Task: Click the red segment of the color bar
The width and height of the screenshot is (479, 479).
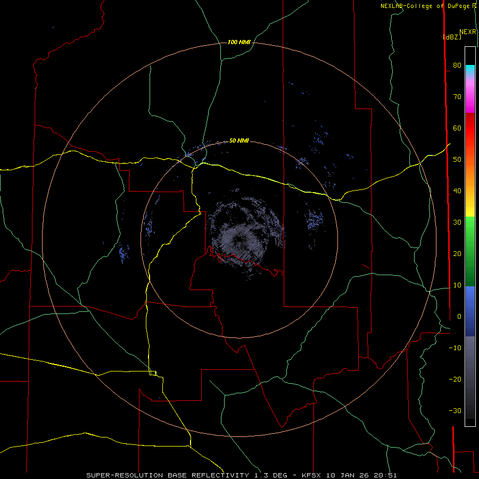Action: coord(470,131)
